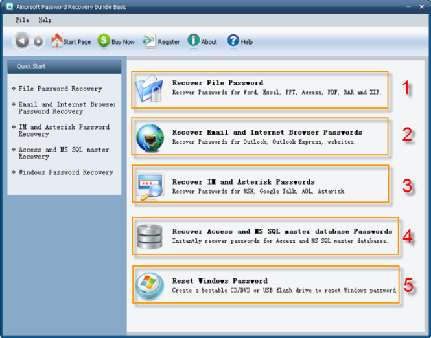Open Recover Access and MS SQL master heading
The height and width of the screenshot is (338, 431).
pos(283,231)
